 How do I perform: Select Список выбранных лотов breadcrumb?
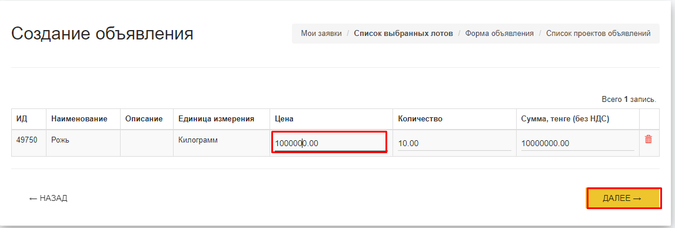click(x=403, y=33)
